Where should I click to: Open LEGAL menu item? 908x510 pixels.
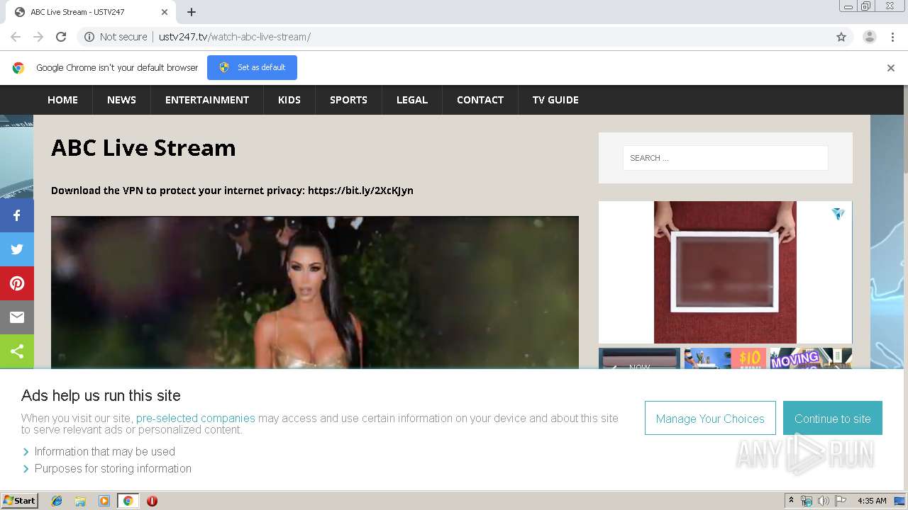click(x=412, y=100)
